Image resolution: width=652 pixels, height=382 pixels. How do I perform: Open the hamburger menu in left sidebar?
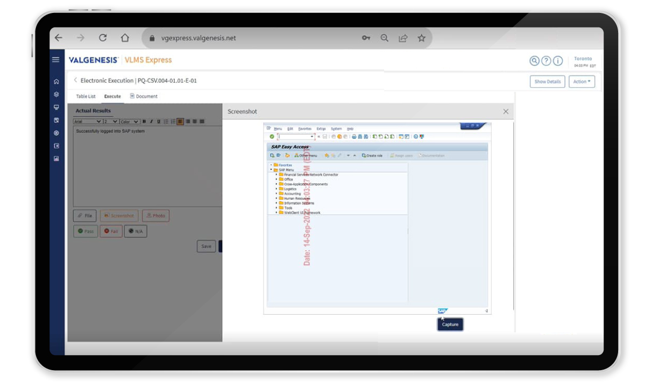[x=55, y=60]
